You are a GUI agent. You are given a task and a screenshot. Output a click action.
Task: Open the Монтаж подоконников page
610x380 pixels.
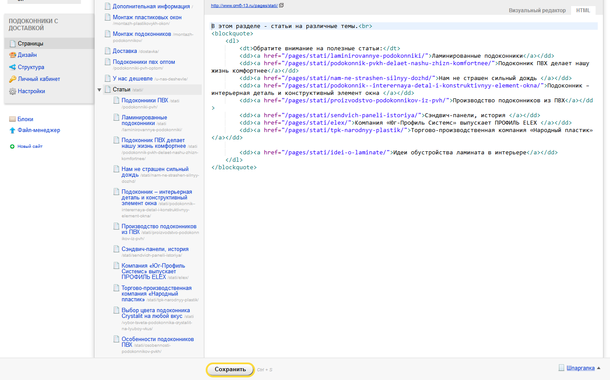(x=142, y=34)
